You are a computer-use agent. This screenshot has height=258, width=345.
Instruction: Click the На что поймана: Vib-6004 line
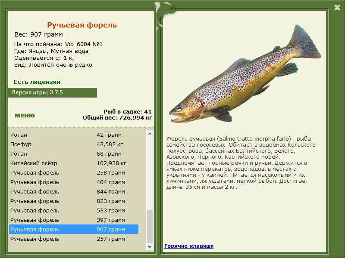click(58, 44)
